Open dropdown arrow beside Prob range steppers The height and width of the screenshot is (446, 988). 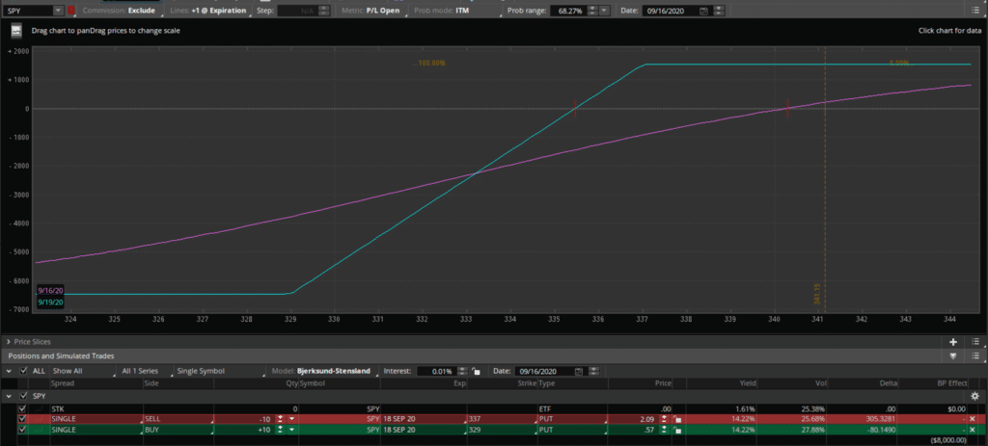pos(605,11)
